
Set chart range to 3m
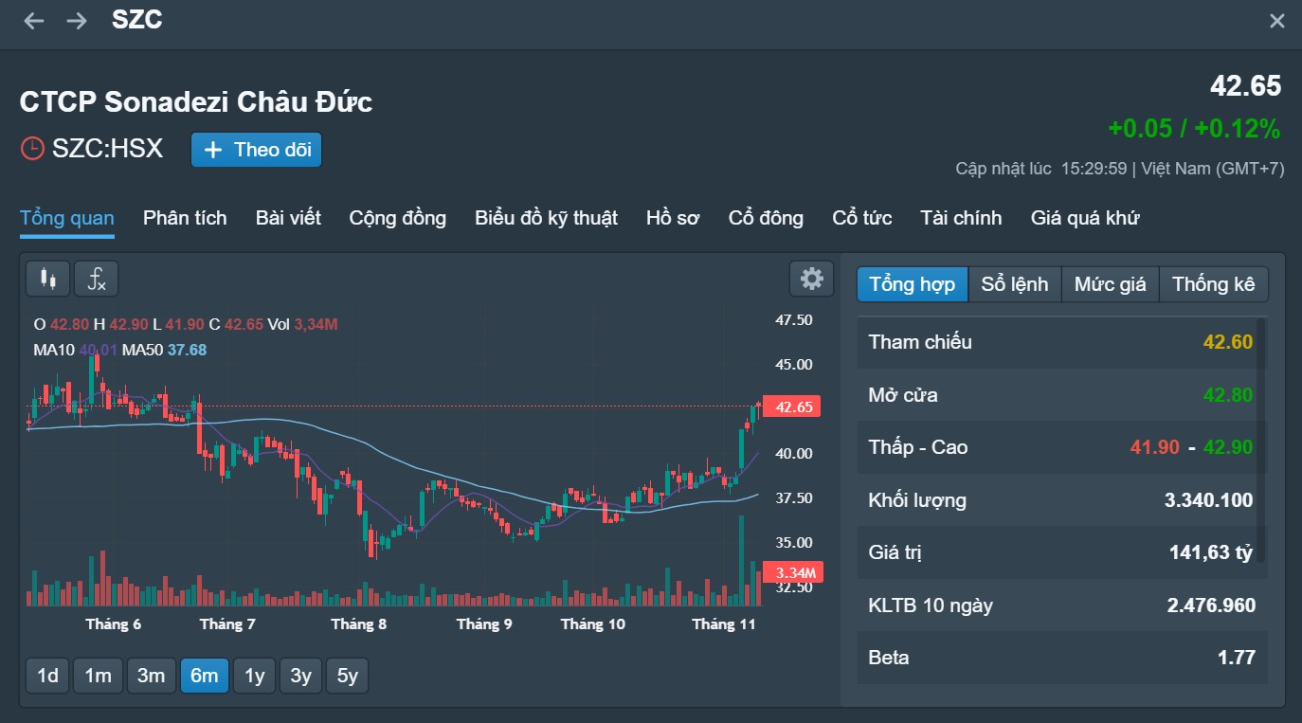coord(151,676)
